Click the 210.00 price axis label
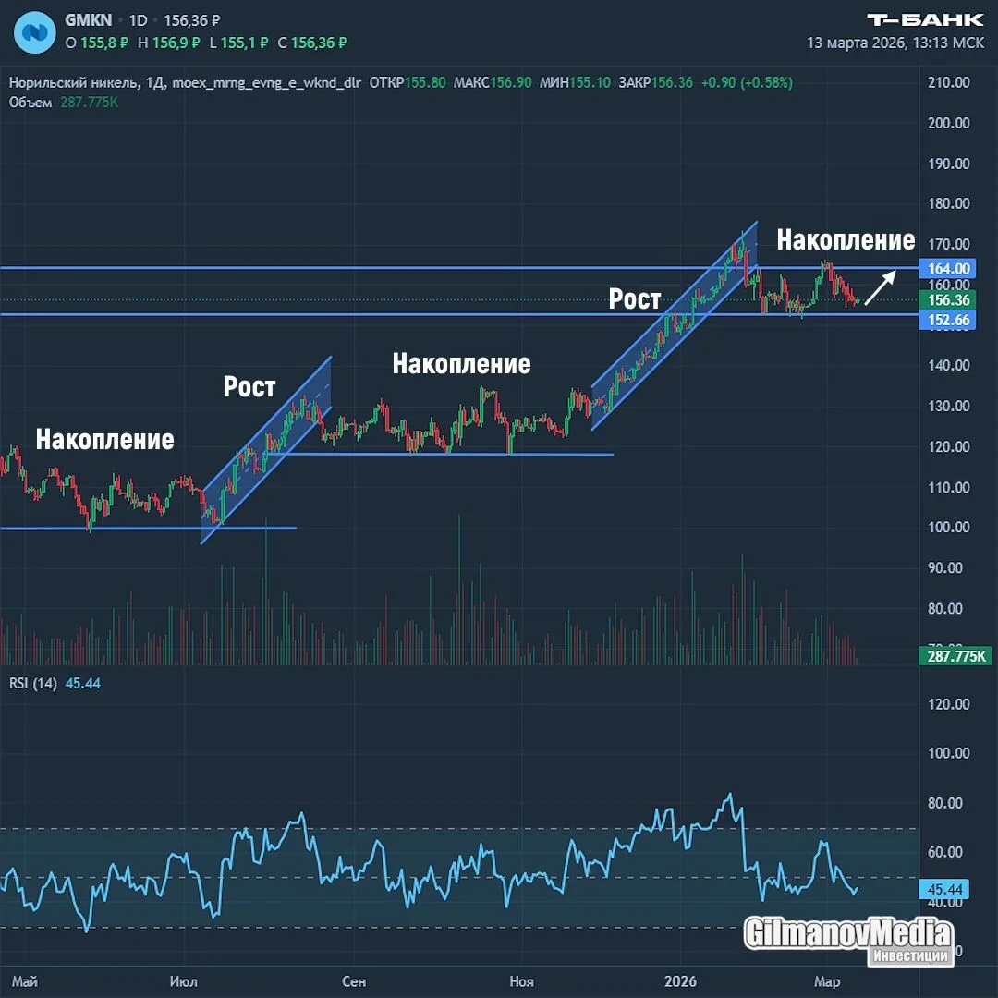This screenshot has height=998, width=998. (948, 82)
